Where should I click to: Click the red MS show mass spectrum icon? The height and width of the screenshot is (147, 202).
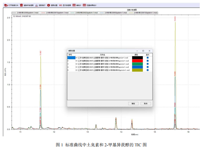tap(61, 5)
